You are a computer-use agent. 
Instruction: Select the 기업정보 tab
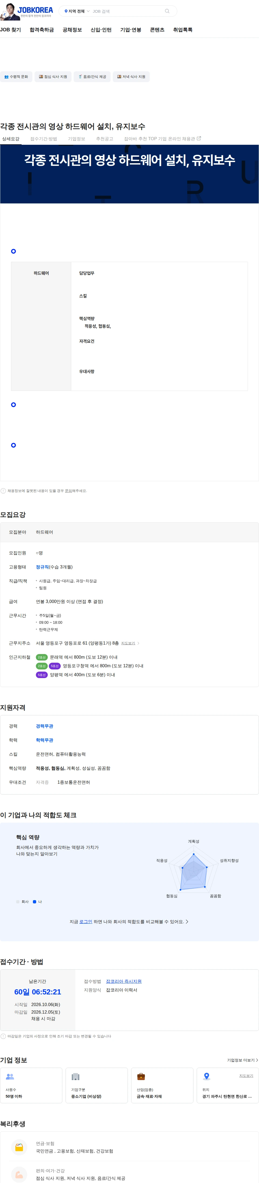tap(77, 139)
